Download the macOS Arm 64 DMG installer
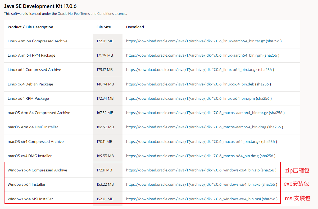 (196, 127)
